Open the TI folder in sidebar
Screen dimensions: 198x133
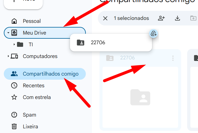(30, 45)
